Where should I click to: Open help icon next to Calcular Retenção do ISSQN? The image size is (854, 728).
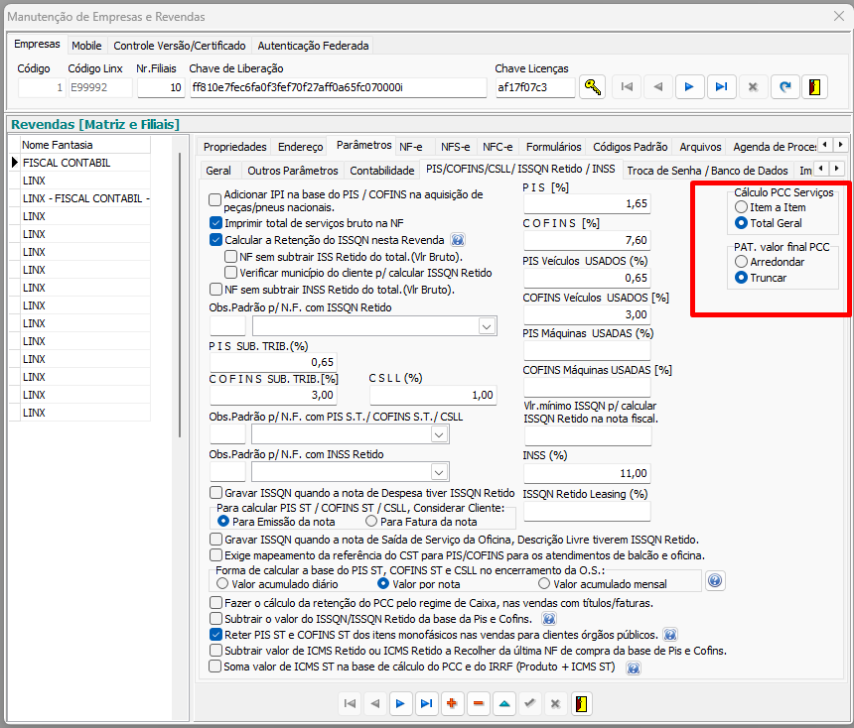pos(458,240)
